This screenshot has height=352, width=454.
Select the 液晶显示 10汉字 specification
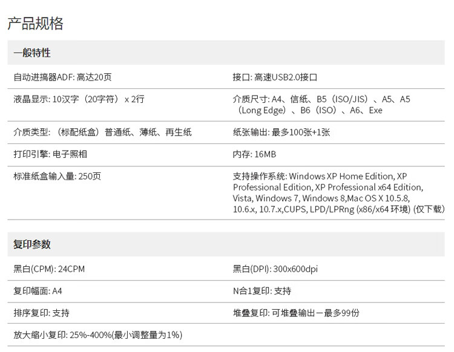click(x=79, y=99)
